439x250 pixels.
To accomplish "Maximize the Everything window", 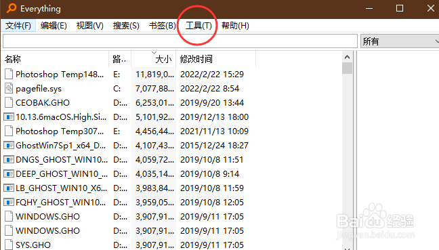I will 400,8.
